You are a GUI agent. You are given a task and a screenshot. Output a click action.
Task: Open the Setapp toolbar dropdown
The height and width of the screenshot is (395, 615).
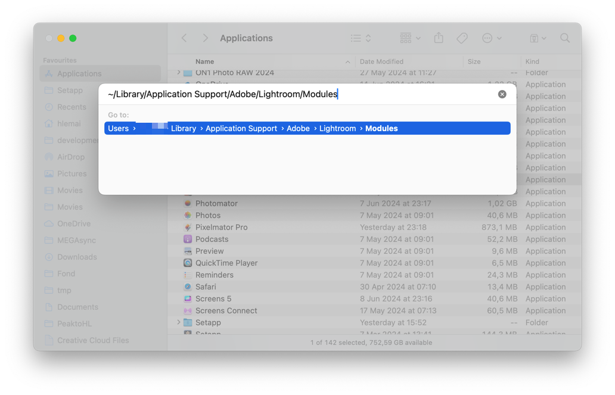click(538, 38)
